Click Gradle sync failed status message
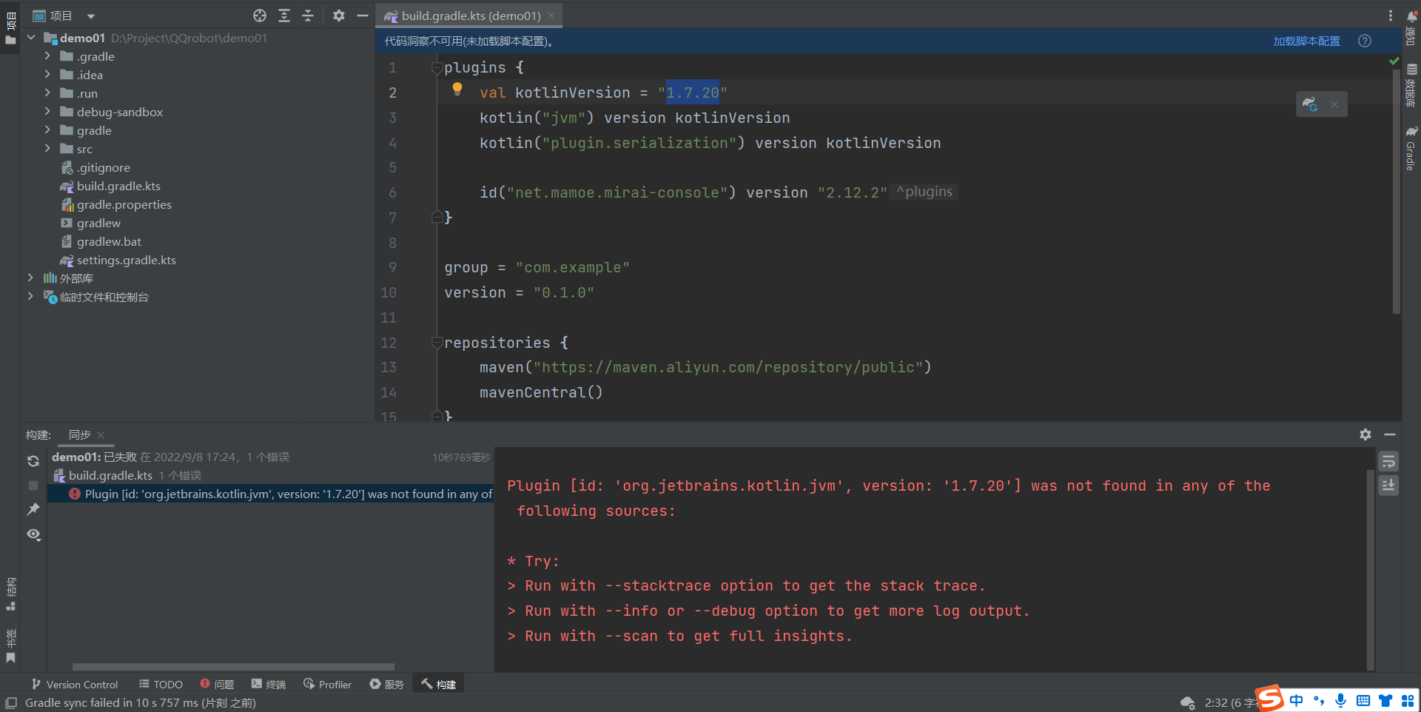Screen dimensions: 1421x712 tap(141, 703)
